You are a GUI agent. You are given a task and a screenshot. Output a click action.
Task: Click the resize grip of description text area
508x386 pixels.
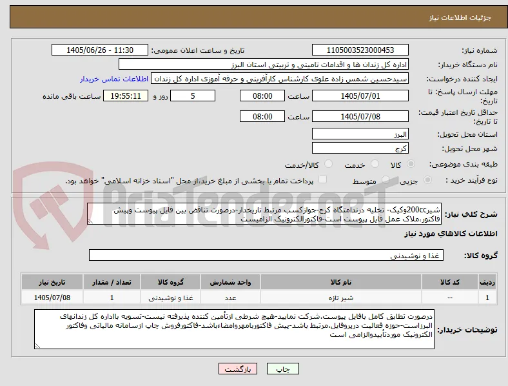90,221
